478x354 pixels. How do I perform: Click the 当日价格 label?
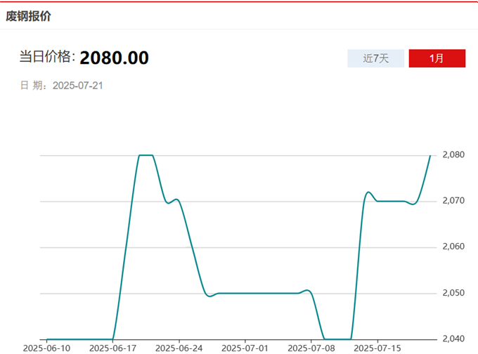[x=46, y=58]
